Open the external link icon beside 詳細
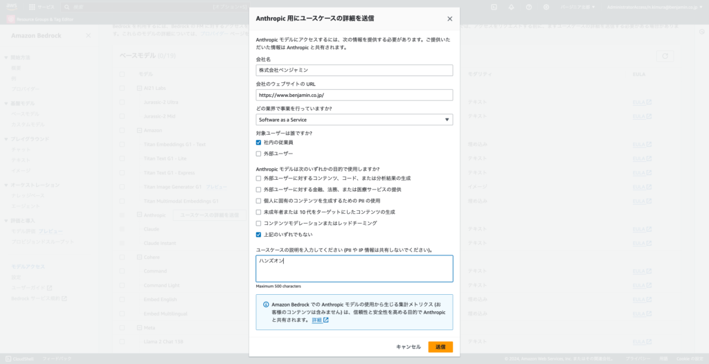 click(326, 320)
